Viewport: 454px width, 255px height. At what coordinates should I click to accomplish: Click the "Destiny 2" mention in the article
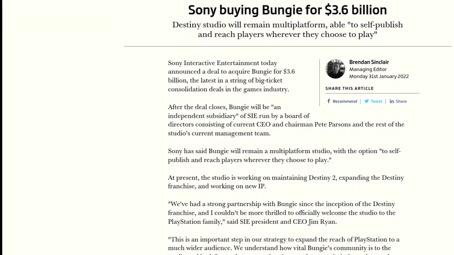click(x=322, y=178)
